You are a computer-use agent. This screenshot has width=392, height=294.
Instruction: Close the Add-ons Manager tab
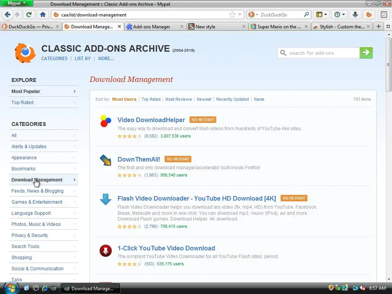pyautogui.click(x=182, y=26)
